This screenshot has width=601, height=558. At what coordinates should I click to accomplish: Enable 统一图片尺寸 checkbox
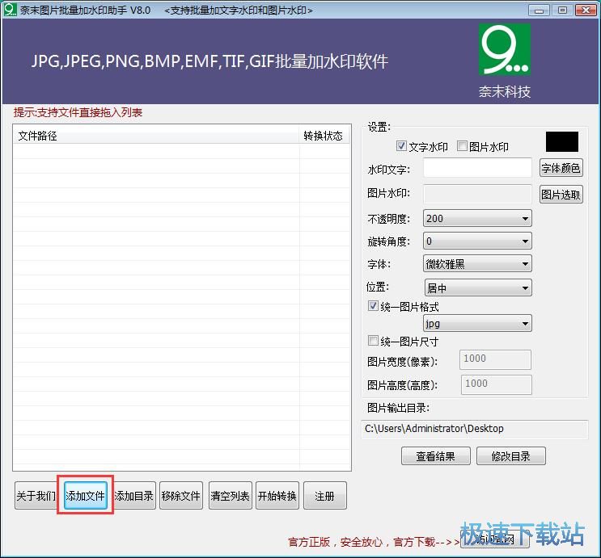point(373,342)
